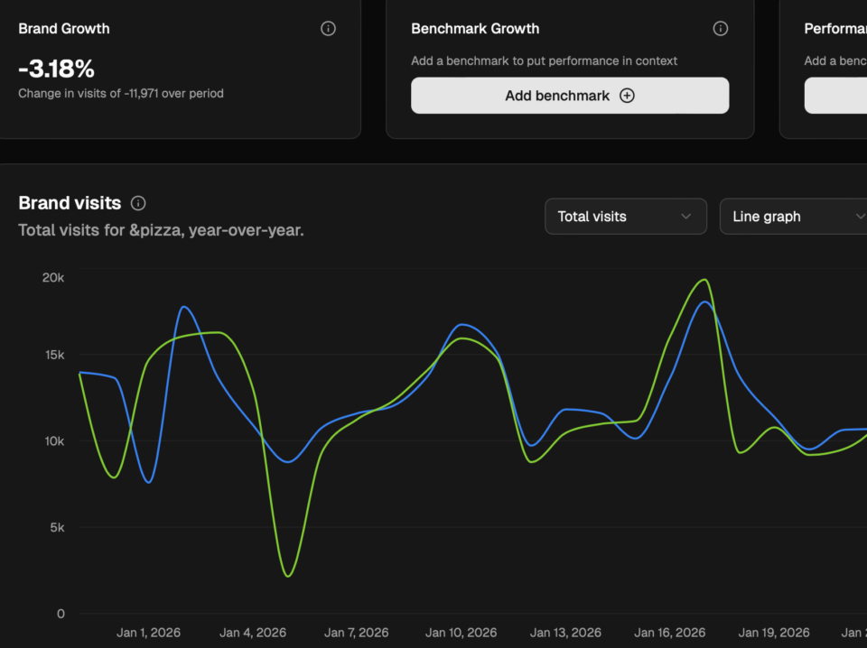Click the Benchmark Growth info icon

pos(720,29)
